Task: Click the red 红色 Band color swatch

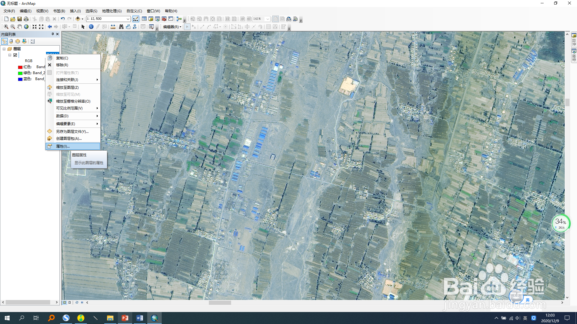Action: pos(20,67)
